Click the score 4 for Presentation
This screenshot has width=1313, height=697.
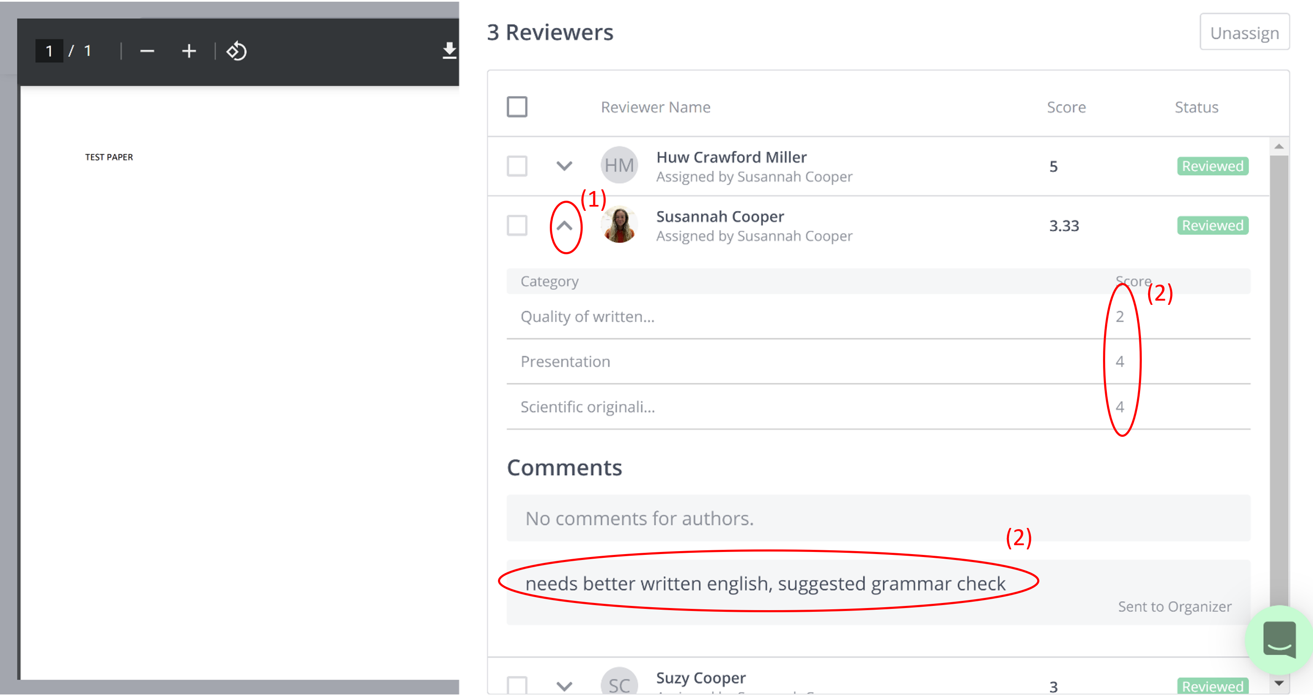pyautogui.click(x=1120, y=361)
